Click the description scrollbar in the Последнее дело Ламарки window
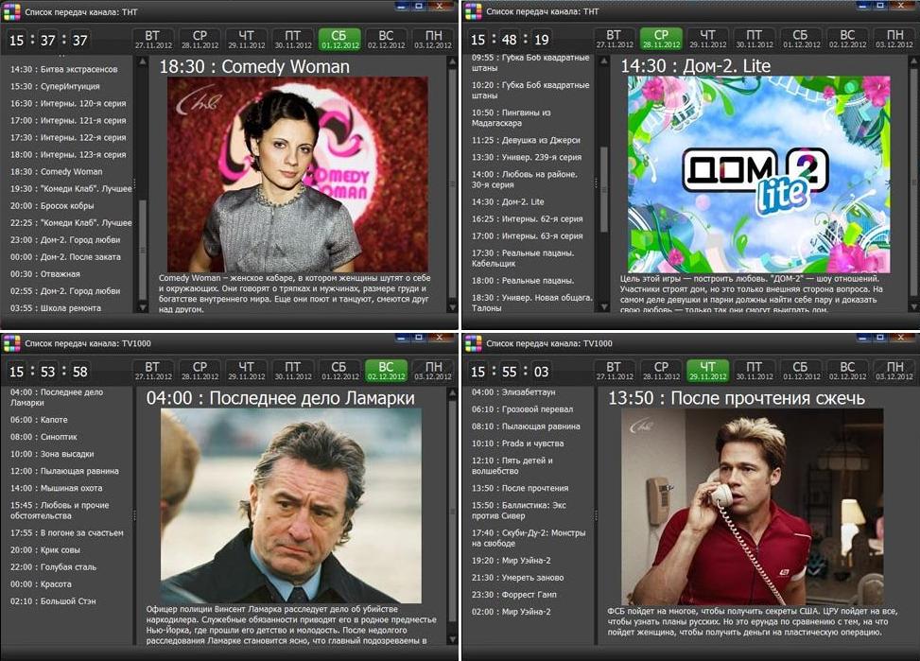This screenshot has width=920, height=661. (x=452, y=511)
